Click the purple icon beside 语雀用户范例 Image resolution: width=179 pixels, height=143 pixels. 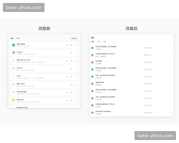(x=92, y=84)
